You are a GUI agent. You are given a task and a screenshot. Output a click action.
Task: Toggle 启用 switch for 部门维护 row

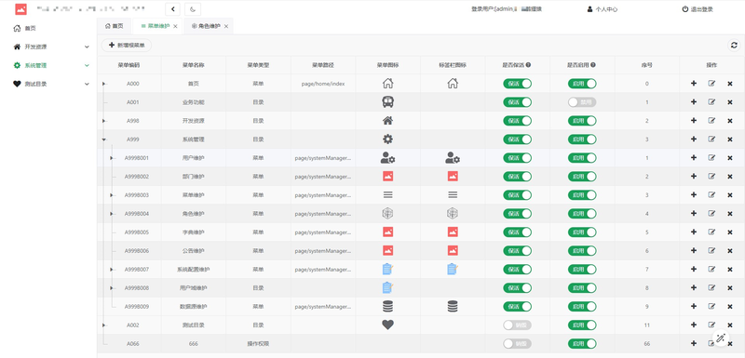[582, 177]
